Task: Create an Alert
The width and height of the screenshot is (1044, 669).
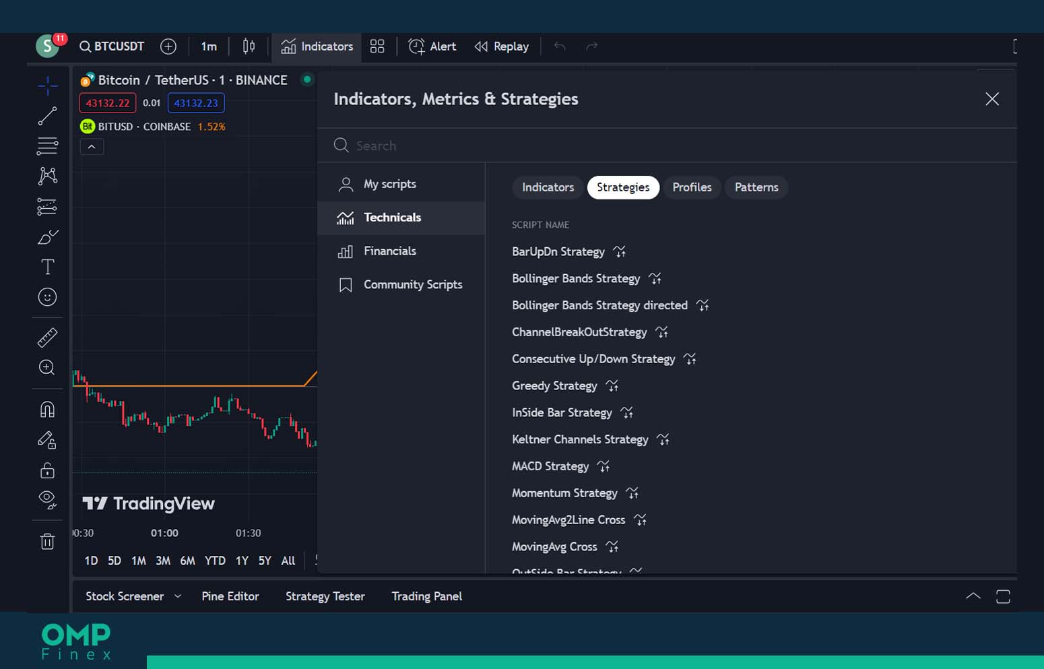Action: click(x=432, y=46)
